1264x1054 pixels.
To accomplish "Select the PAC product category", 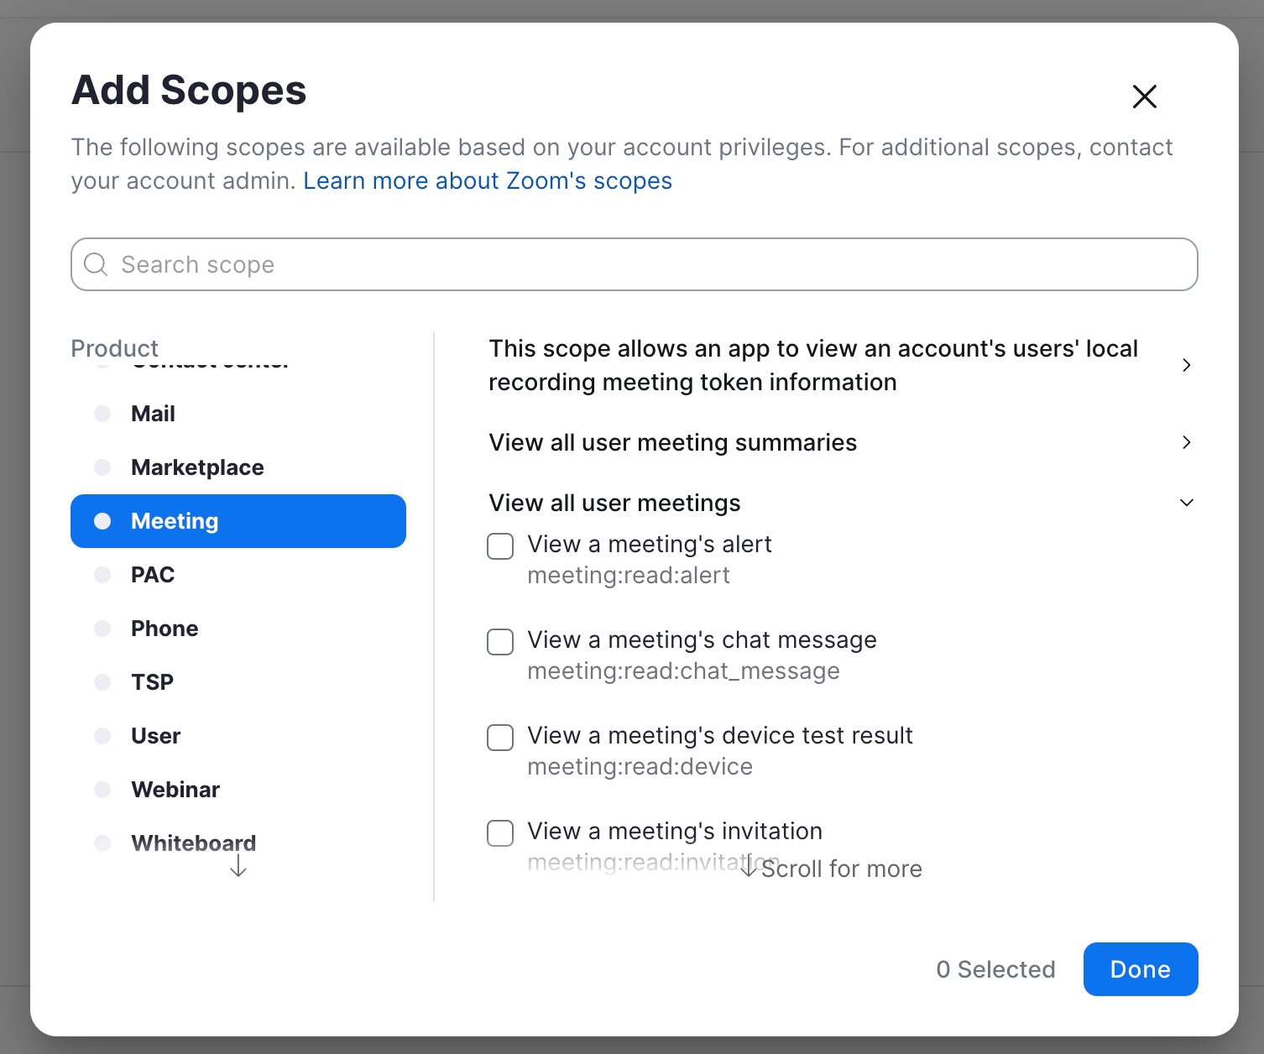I will pos(153,575).
